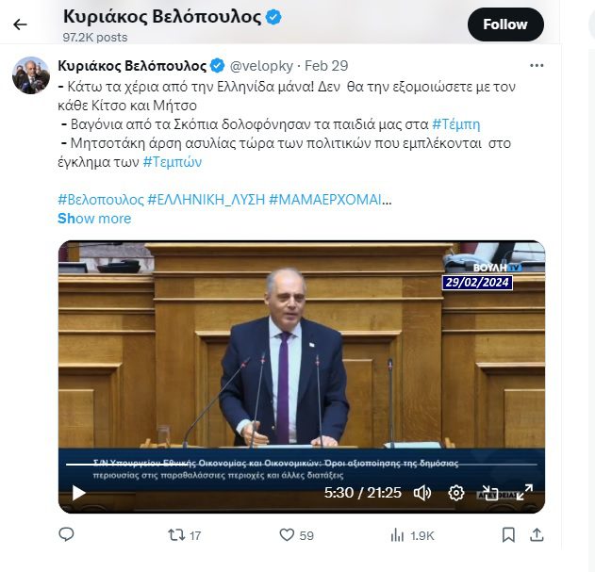Bookmark this tweet
Viewport: 595px width, 572px height.
(x=508, y=535)
